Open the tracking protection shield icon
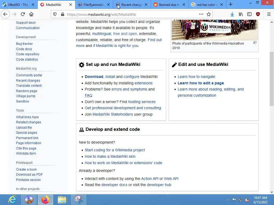 click(x=55, y=14)
